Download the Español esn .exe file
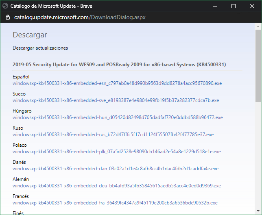The width and height of the screenshot is (262, 215). tap(117, 83)
